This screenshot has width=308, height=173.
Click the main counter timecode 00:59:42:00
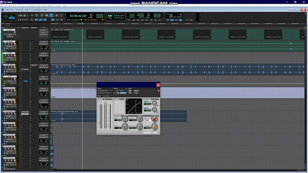point(78,16)
